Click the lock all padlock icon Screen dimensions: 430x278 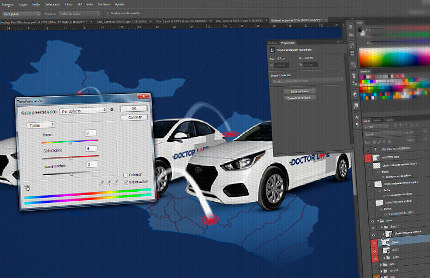[x=389, y=141]
